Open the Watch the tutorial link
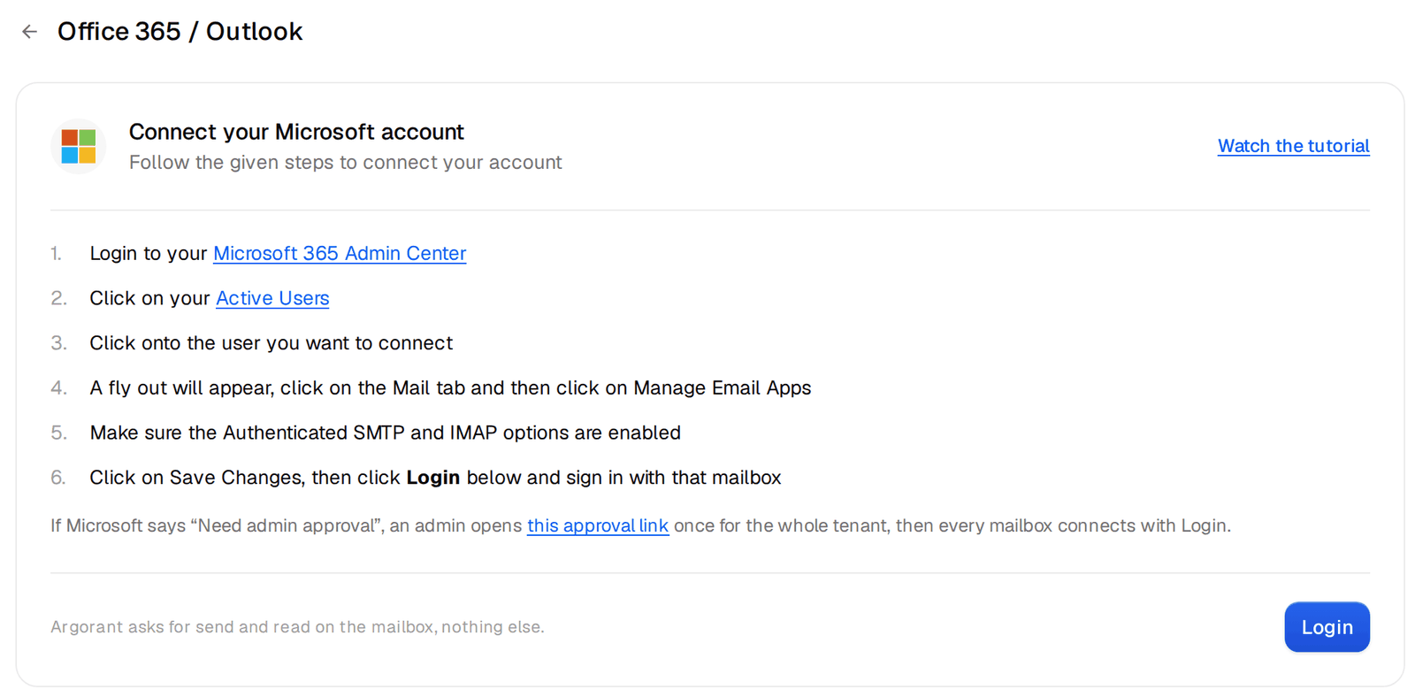1415x697 pixels. point(1293,146)
